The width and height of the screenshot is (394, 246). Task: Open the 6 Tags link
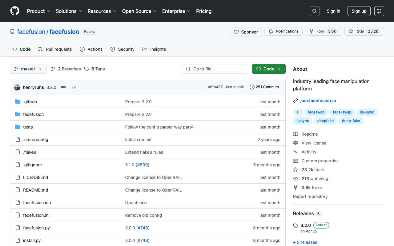[95, 69]
